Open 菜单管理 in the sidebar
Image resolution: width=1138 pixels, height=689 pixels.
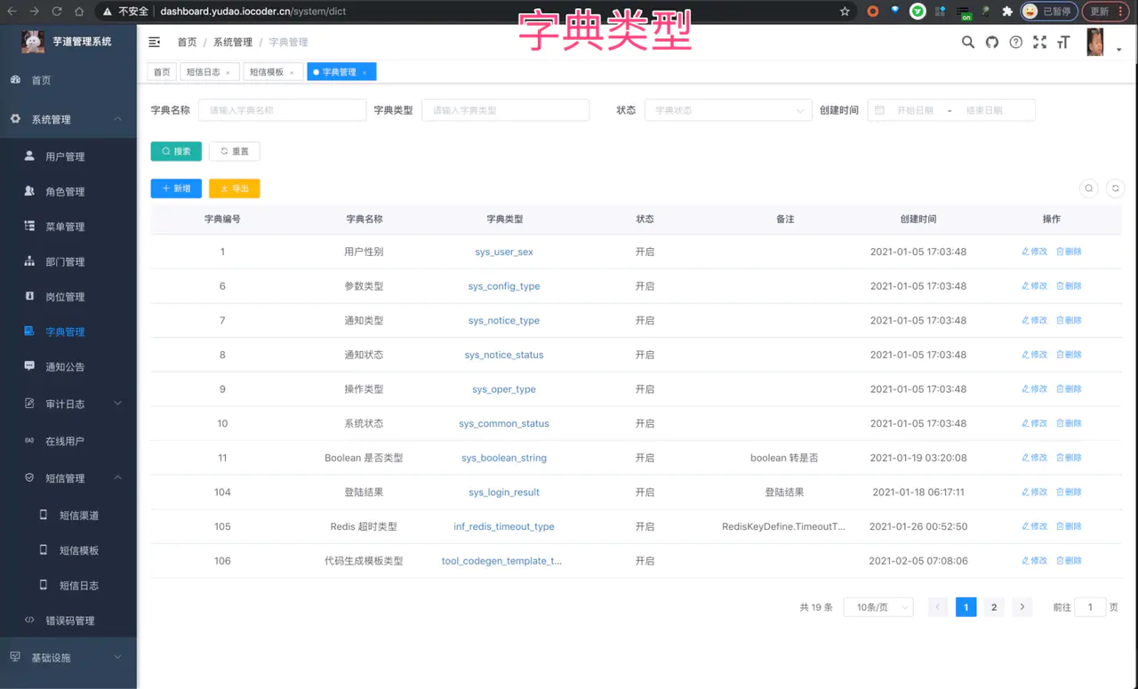click(x=68, y=227)
